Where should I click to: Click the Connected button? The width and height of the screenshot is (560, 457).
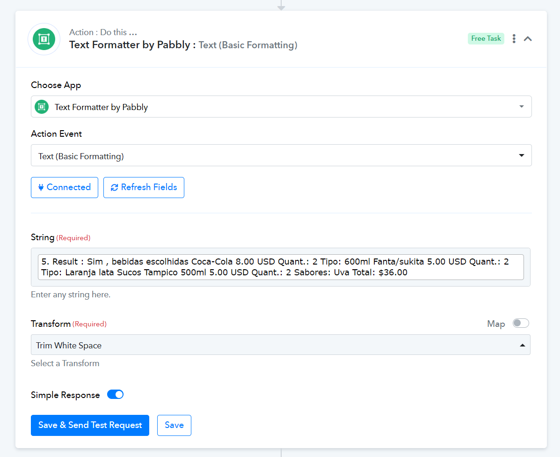64,188
